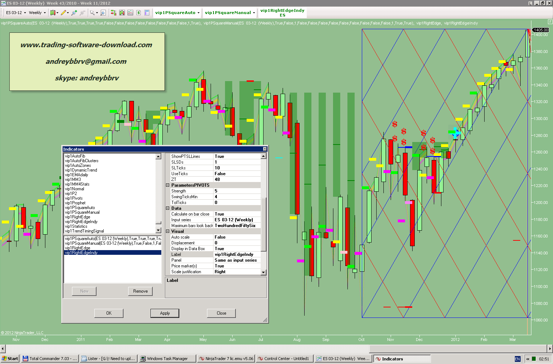Open the Strategies dollar sign icon
Screen dimensions: 553x364
[139, 13]
